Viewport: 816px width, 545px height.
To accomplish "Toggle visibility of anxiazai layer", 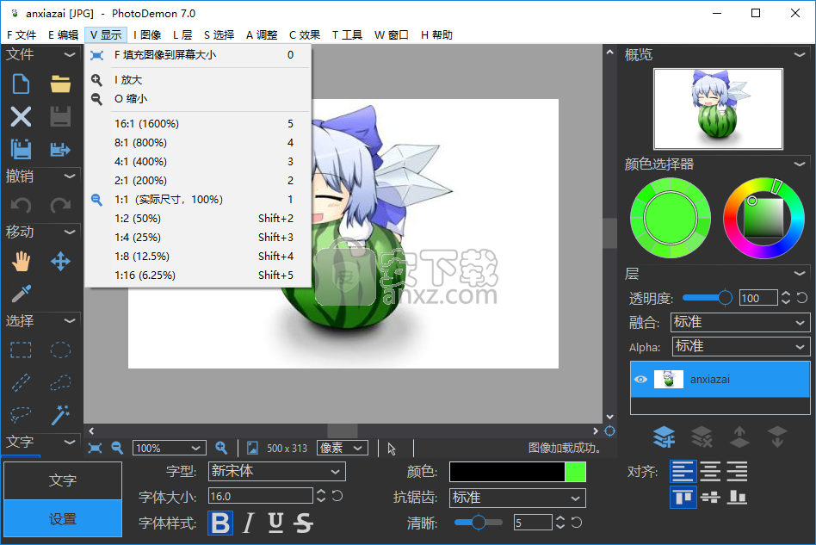I will (640, 380).
